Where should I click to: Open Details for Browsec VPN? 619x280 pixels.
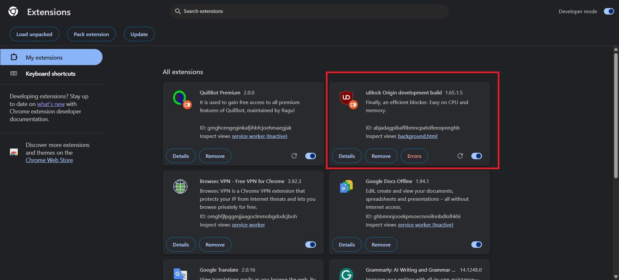181,245
